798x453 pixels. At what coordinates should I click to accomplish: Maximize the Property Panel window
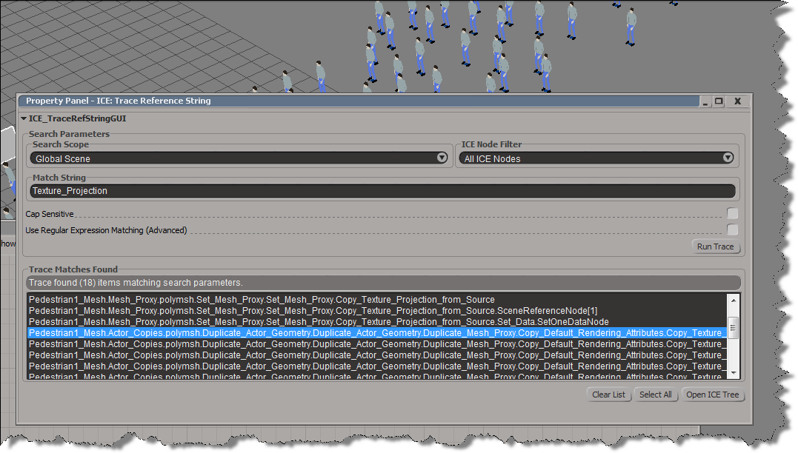[719, 101]
